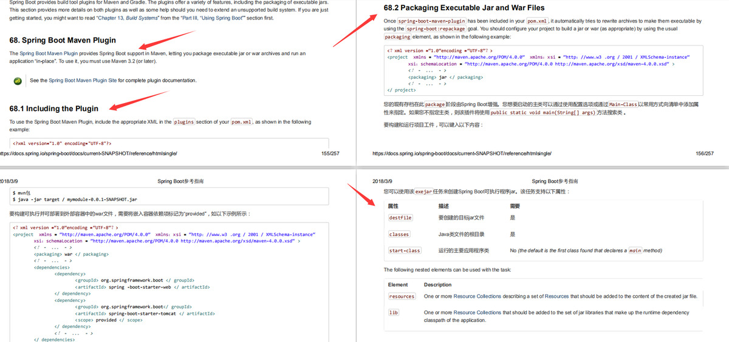Follow the Spring Boot Maven Plugin link in the paragraph
This screenshot has height=342, width=729.
49,53
